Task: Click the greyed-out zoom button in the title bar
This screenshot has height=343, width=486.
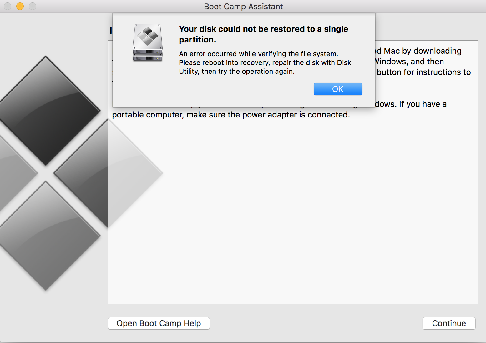Action: click(x=33, y=6)
